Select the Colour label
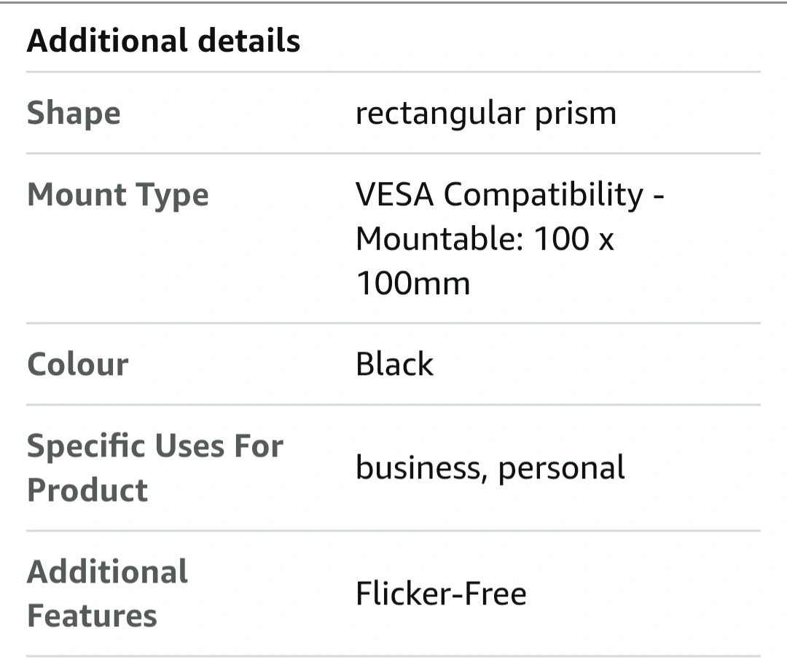 tap(77, 364)
